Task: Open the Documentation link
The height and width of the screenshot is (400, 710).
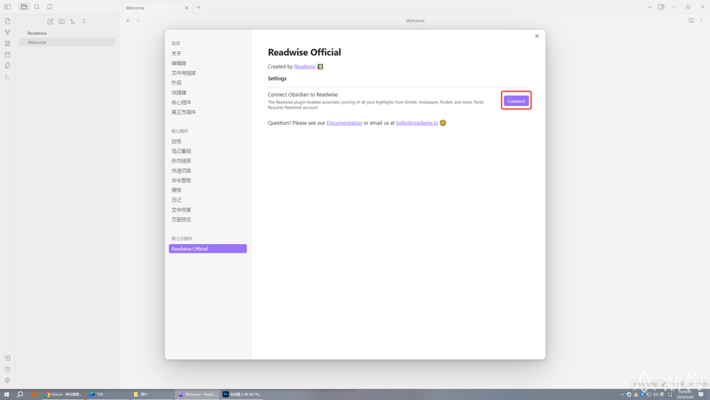Action: point(344,123)
